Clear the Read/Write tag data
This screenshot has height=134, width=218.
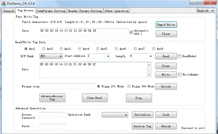(x=166, y=66)
